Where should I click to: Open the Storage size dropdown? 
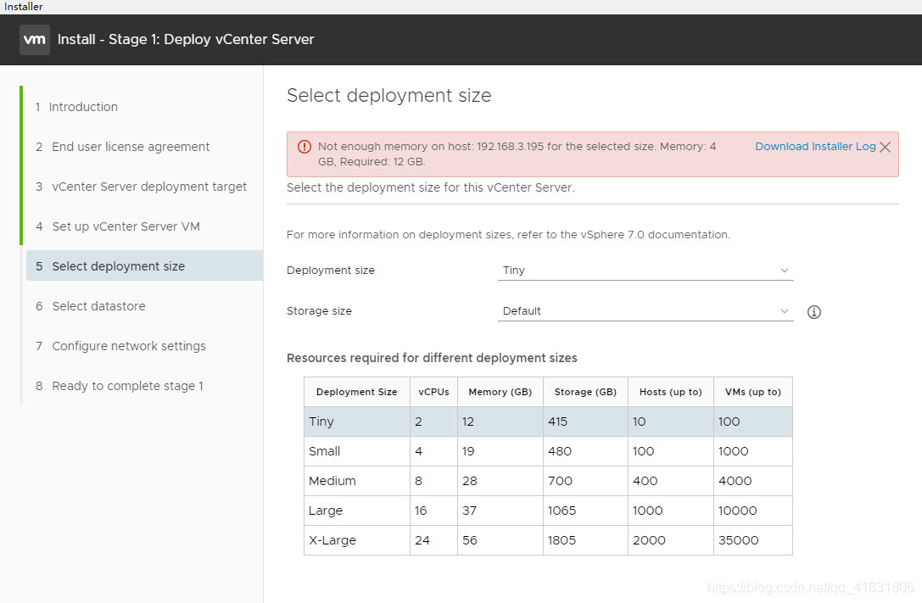[645, 311]
